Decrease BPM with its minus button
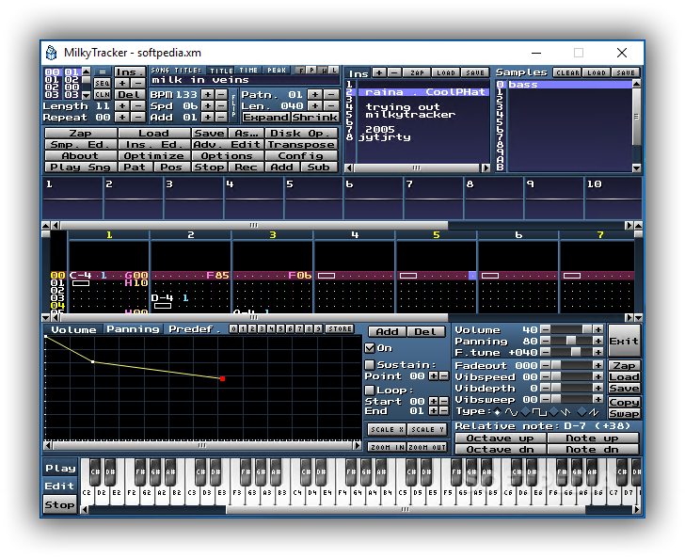The width and height of the screenshot is (685, 558). point(221,94)
